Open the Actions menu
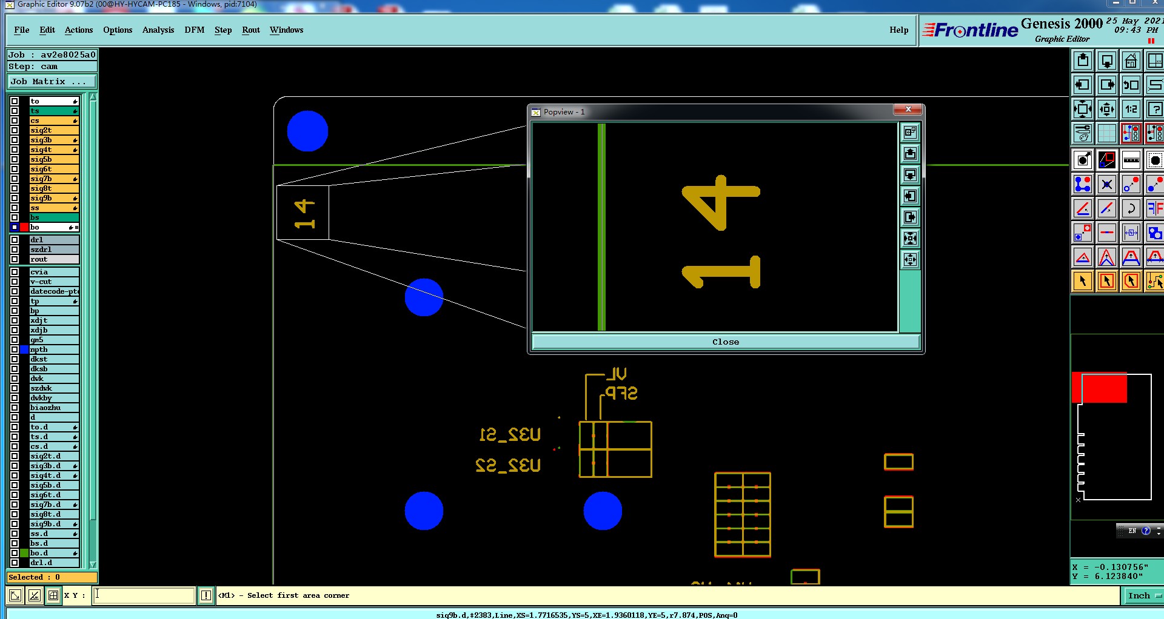 (x=79, y=30)
